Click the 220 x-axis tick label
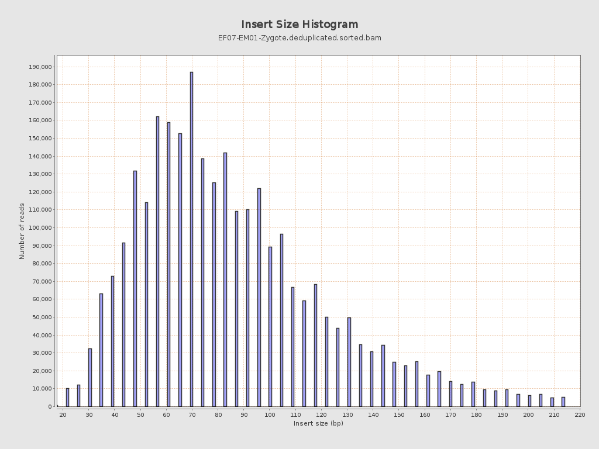The height and width of the screenshot is (449, 599). (x=580, y=415)
